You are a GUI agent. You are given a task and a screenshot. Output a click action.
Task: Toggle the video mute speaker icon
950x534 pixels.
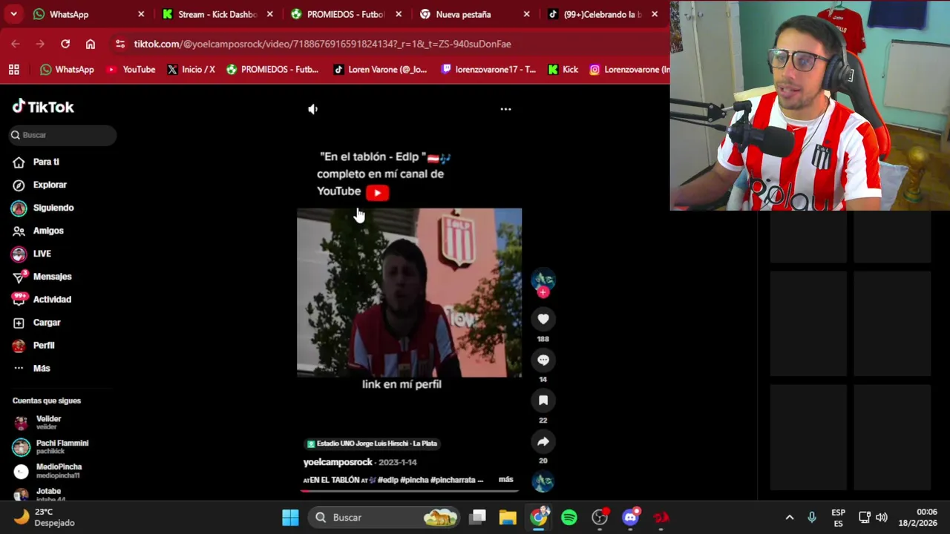click(x=313, y=109)
